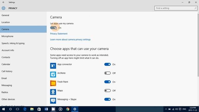Screen dimensions: 199x112
Task: Click the Privacy gear icon
Action: point(3,8)
